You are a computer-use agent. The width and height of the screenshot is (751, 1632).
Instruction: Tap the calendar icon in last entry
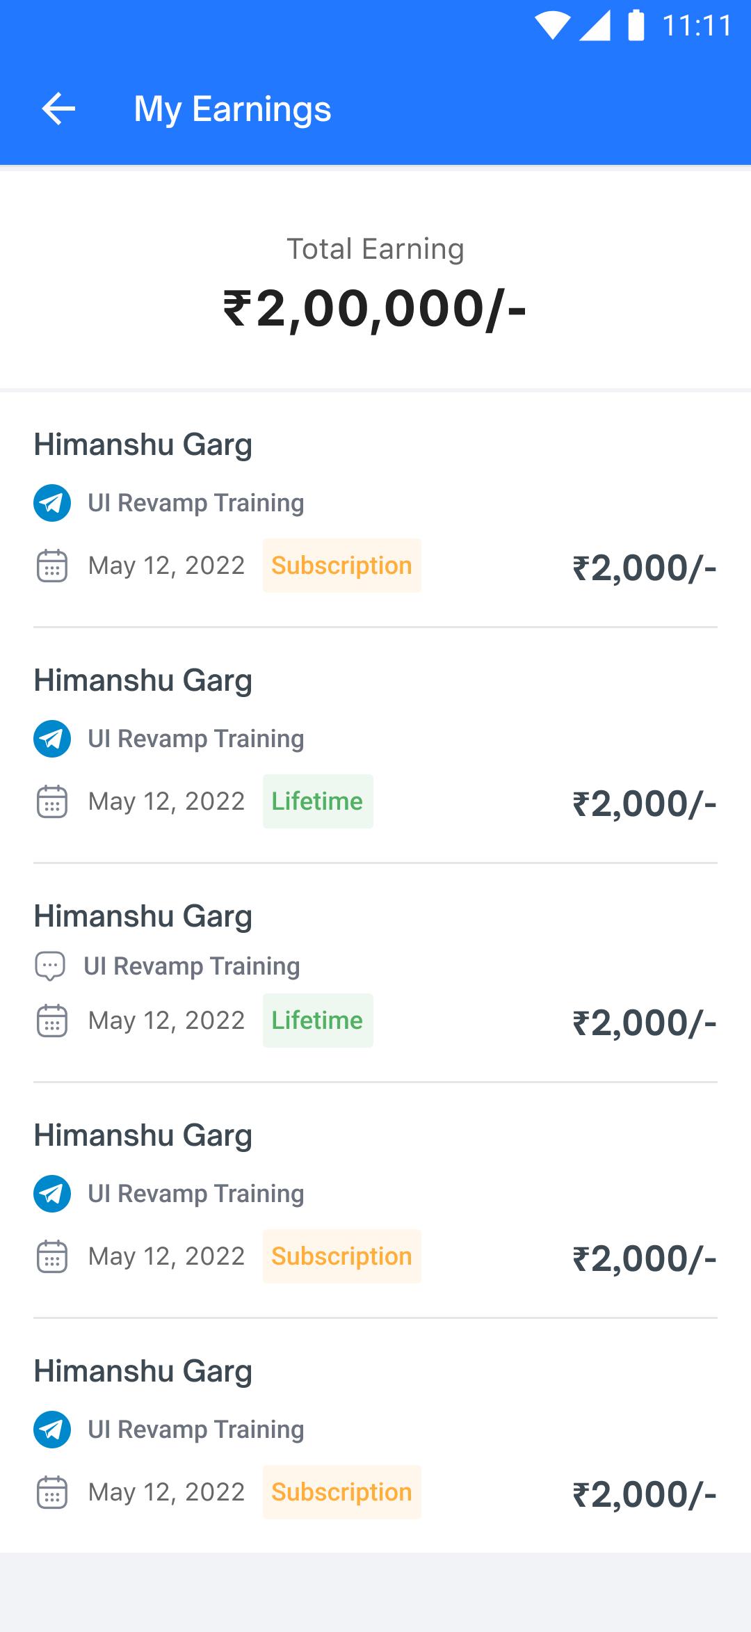click(52, 1492)
